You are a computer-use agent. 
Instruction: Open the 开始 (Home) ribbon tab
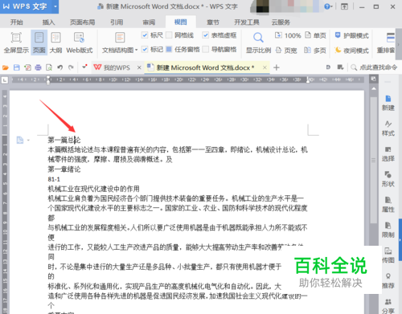pos(17,22)
